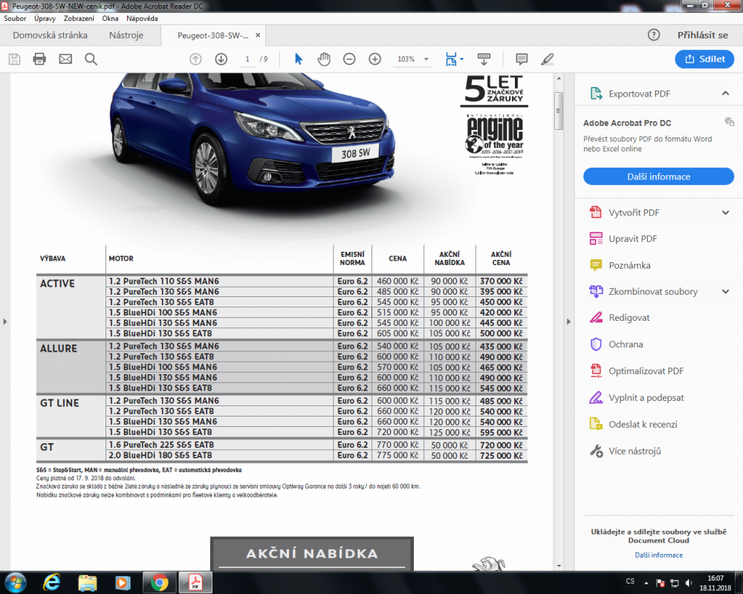
Task: Expand left navigation pane arrow
Action: [x=4, y=322]
